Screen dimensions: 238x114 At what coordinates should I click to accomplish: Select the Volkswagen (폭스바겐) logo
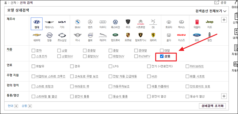[115, 22]
